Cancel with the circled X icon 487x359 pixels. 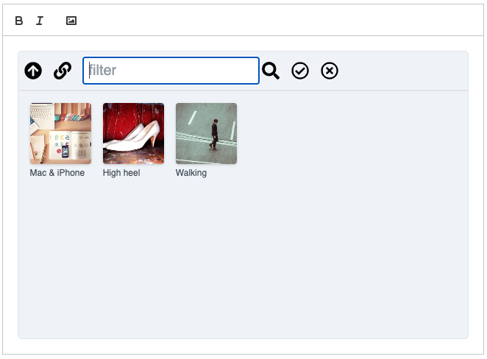(x=330, y=71)
